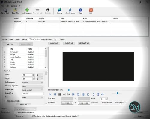Open the Edit menu

pos(7,6)
